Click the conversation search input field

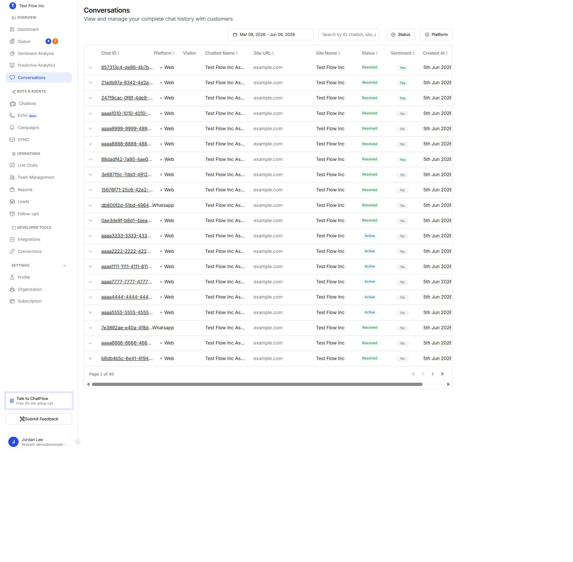(349, 34)
